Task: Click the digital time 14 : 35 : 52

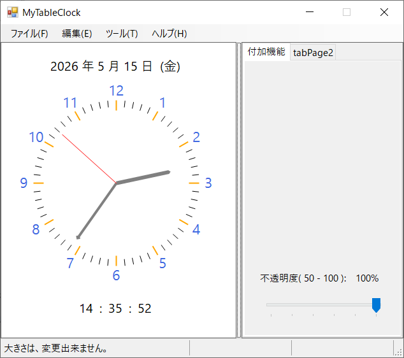Action: coord(115,308)
